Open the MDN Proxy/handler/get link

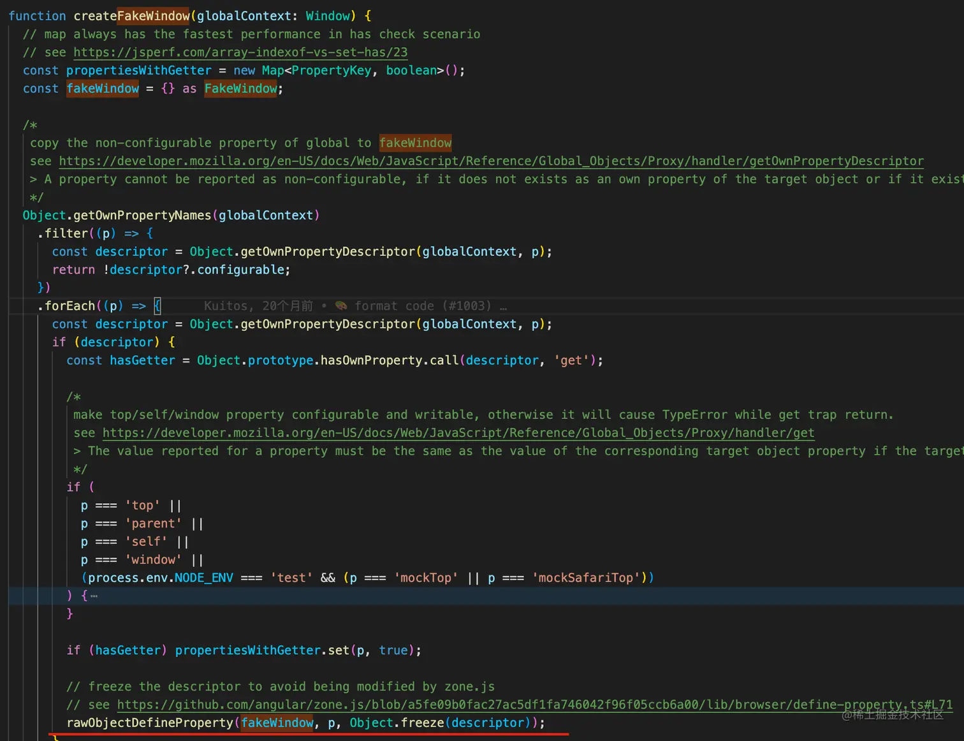[x=458, y=433]
